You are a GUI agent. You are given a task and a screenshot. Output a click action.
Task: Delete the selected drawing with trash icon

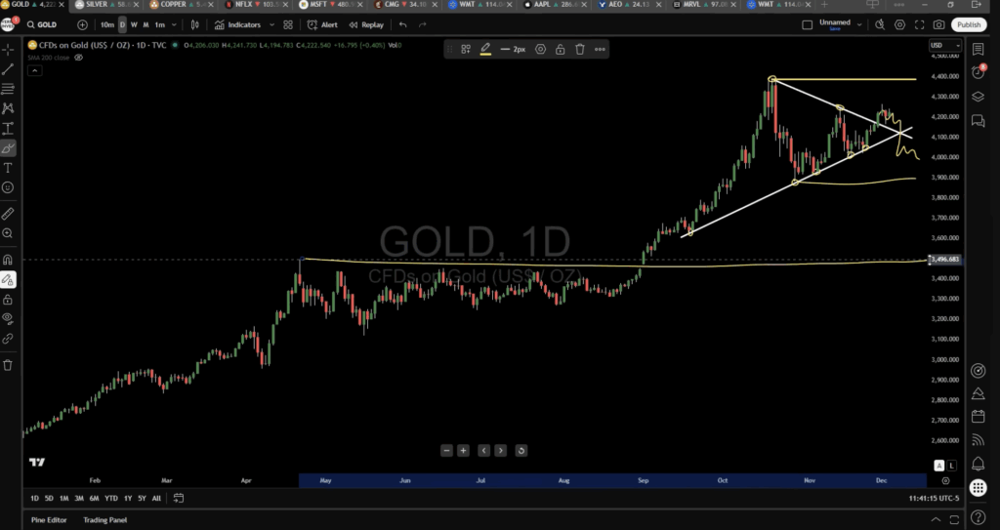click(580, 49)
